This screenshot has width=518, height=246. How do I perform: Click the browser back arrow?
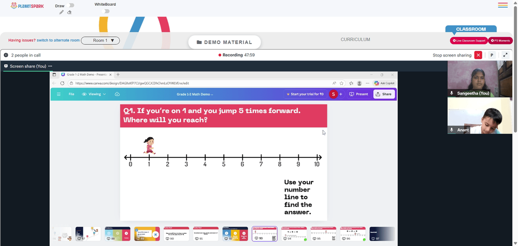[54, 83]
